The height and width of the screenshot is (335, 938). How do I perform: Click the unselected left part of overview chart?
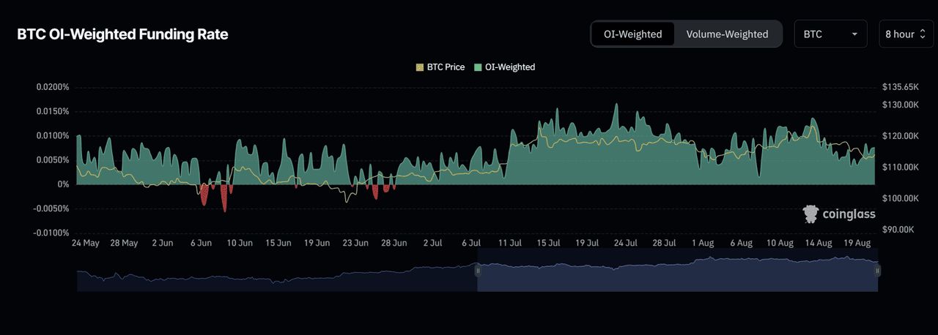[277, 272]
